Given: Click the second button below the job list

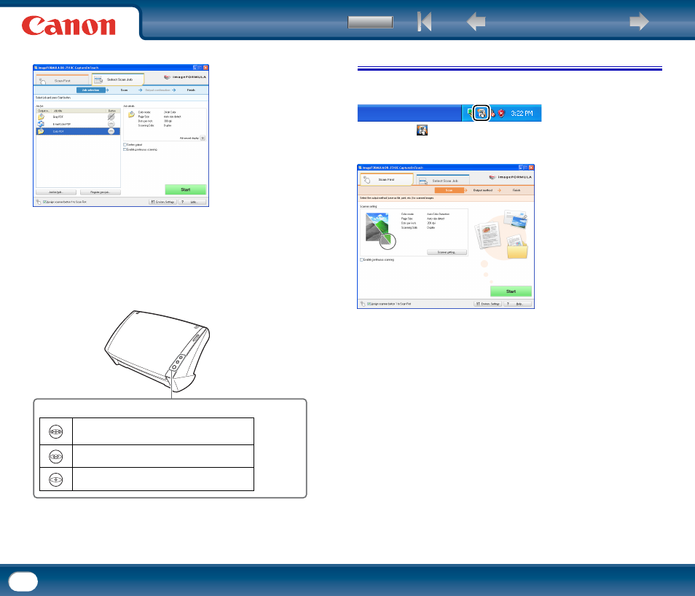Looking at the screenshot, I should tap(101, 192).
